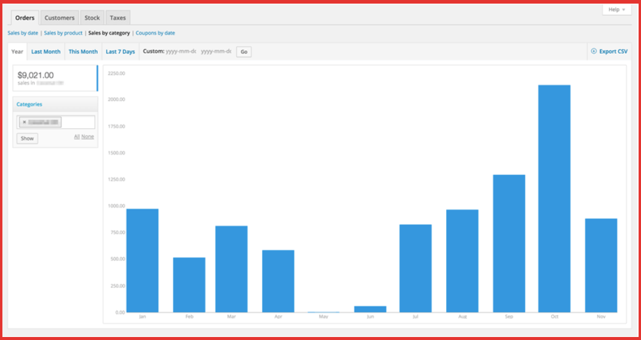Click the 1000.00 axis value
This screenshot has height=340, width=641.
coord(116,206)
